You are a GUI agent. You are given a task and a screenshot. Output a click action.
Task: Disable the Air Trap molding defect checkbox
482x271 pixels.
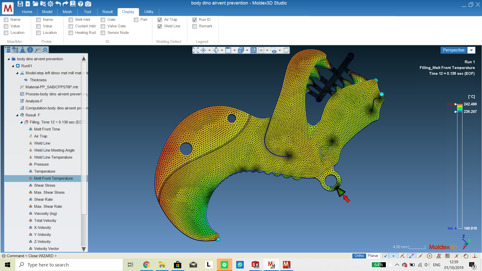[160, 20]
